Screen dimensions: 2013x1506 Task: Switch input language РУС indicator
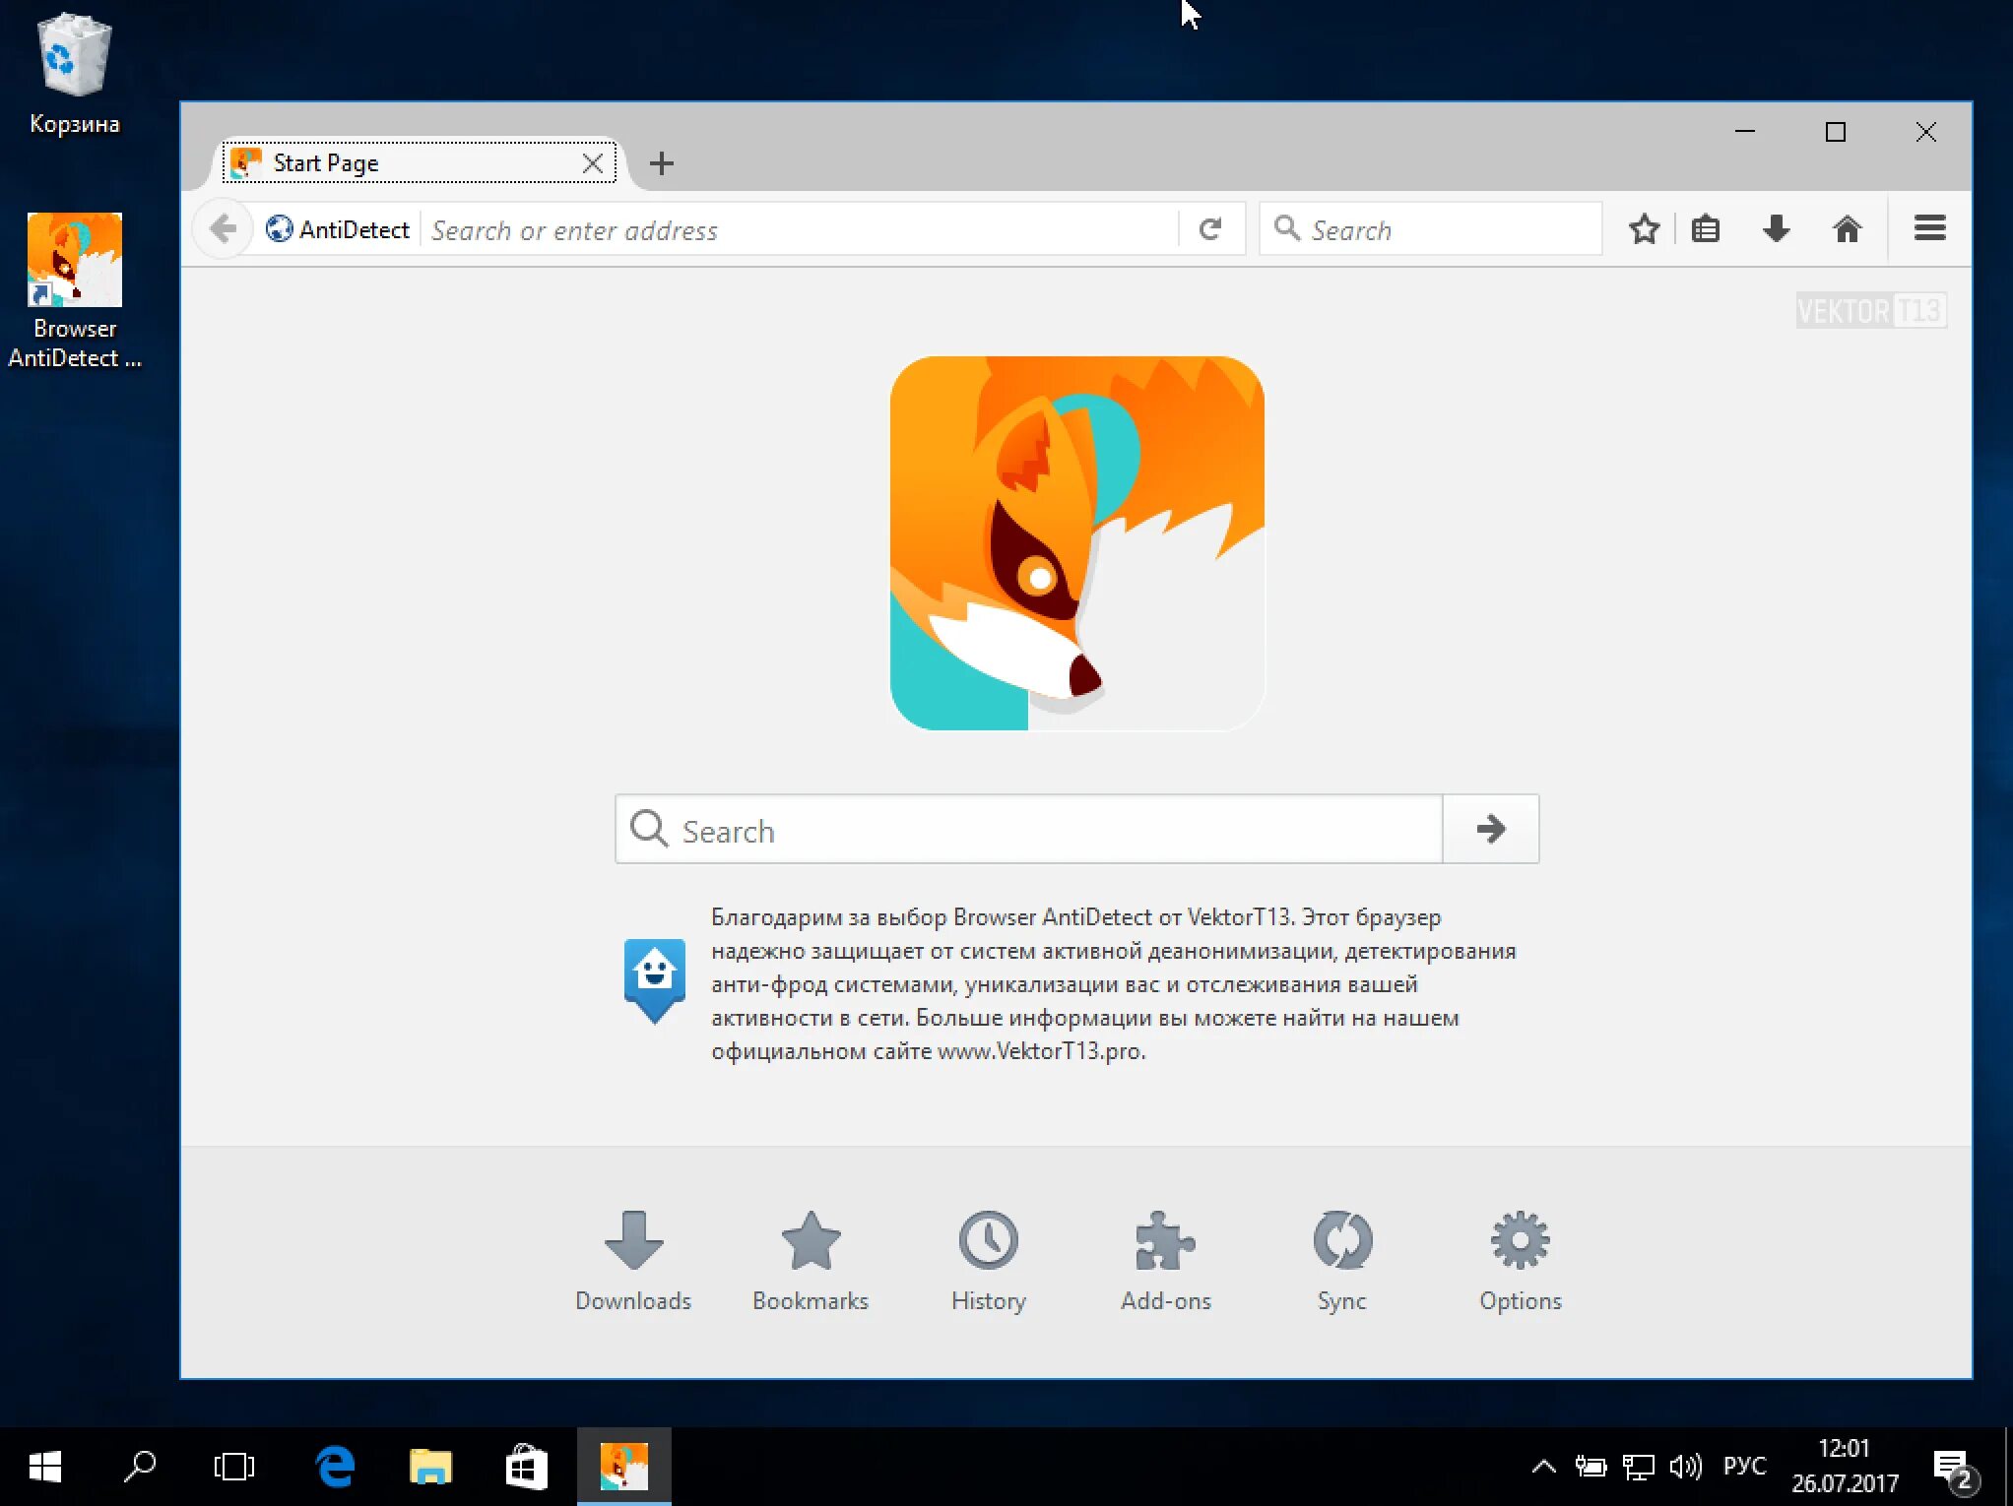coord(1744,1466)
